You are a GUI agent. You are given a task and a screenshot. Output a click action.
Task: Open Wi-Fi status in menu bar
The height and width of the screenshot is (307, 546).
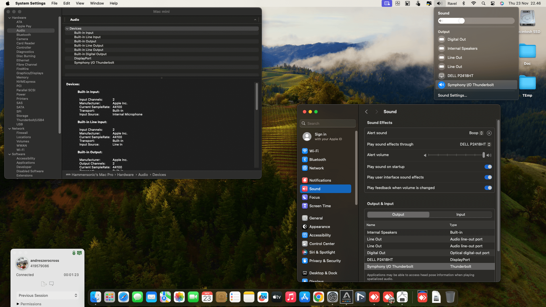point(473,3)
